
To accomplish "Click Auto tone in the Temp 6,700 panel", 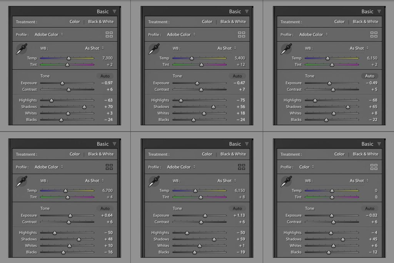I will pyautogui.click(x=105, y=208).
